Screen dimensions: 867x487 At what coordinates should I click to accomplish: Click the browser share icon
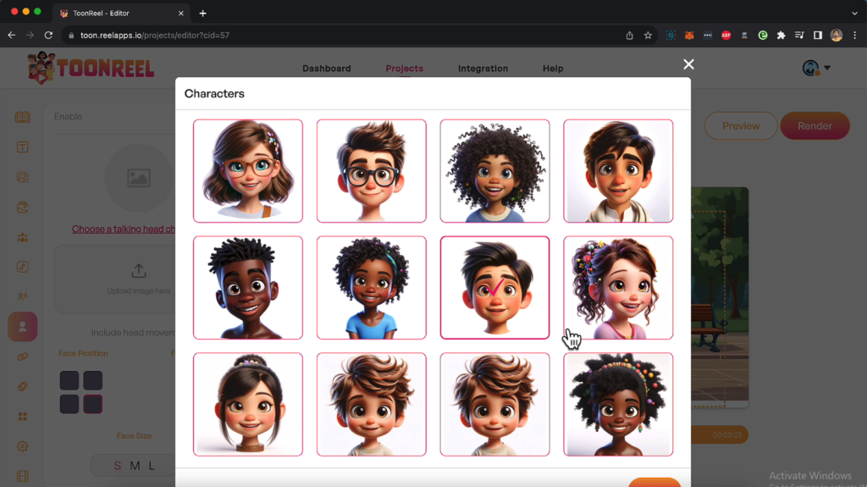629,36
